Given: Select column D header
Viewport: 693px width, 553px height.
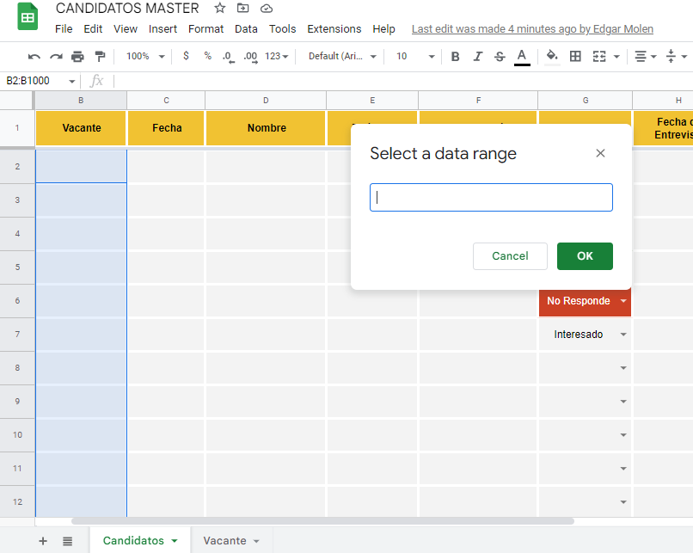Looking at the screenshot, I should (266, 101).
